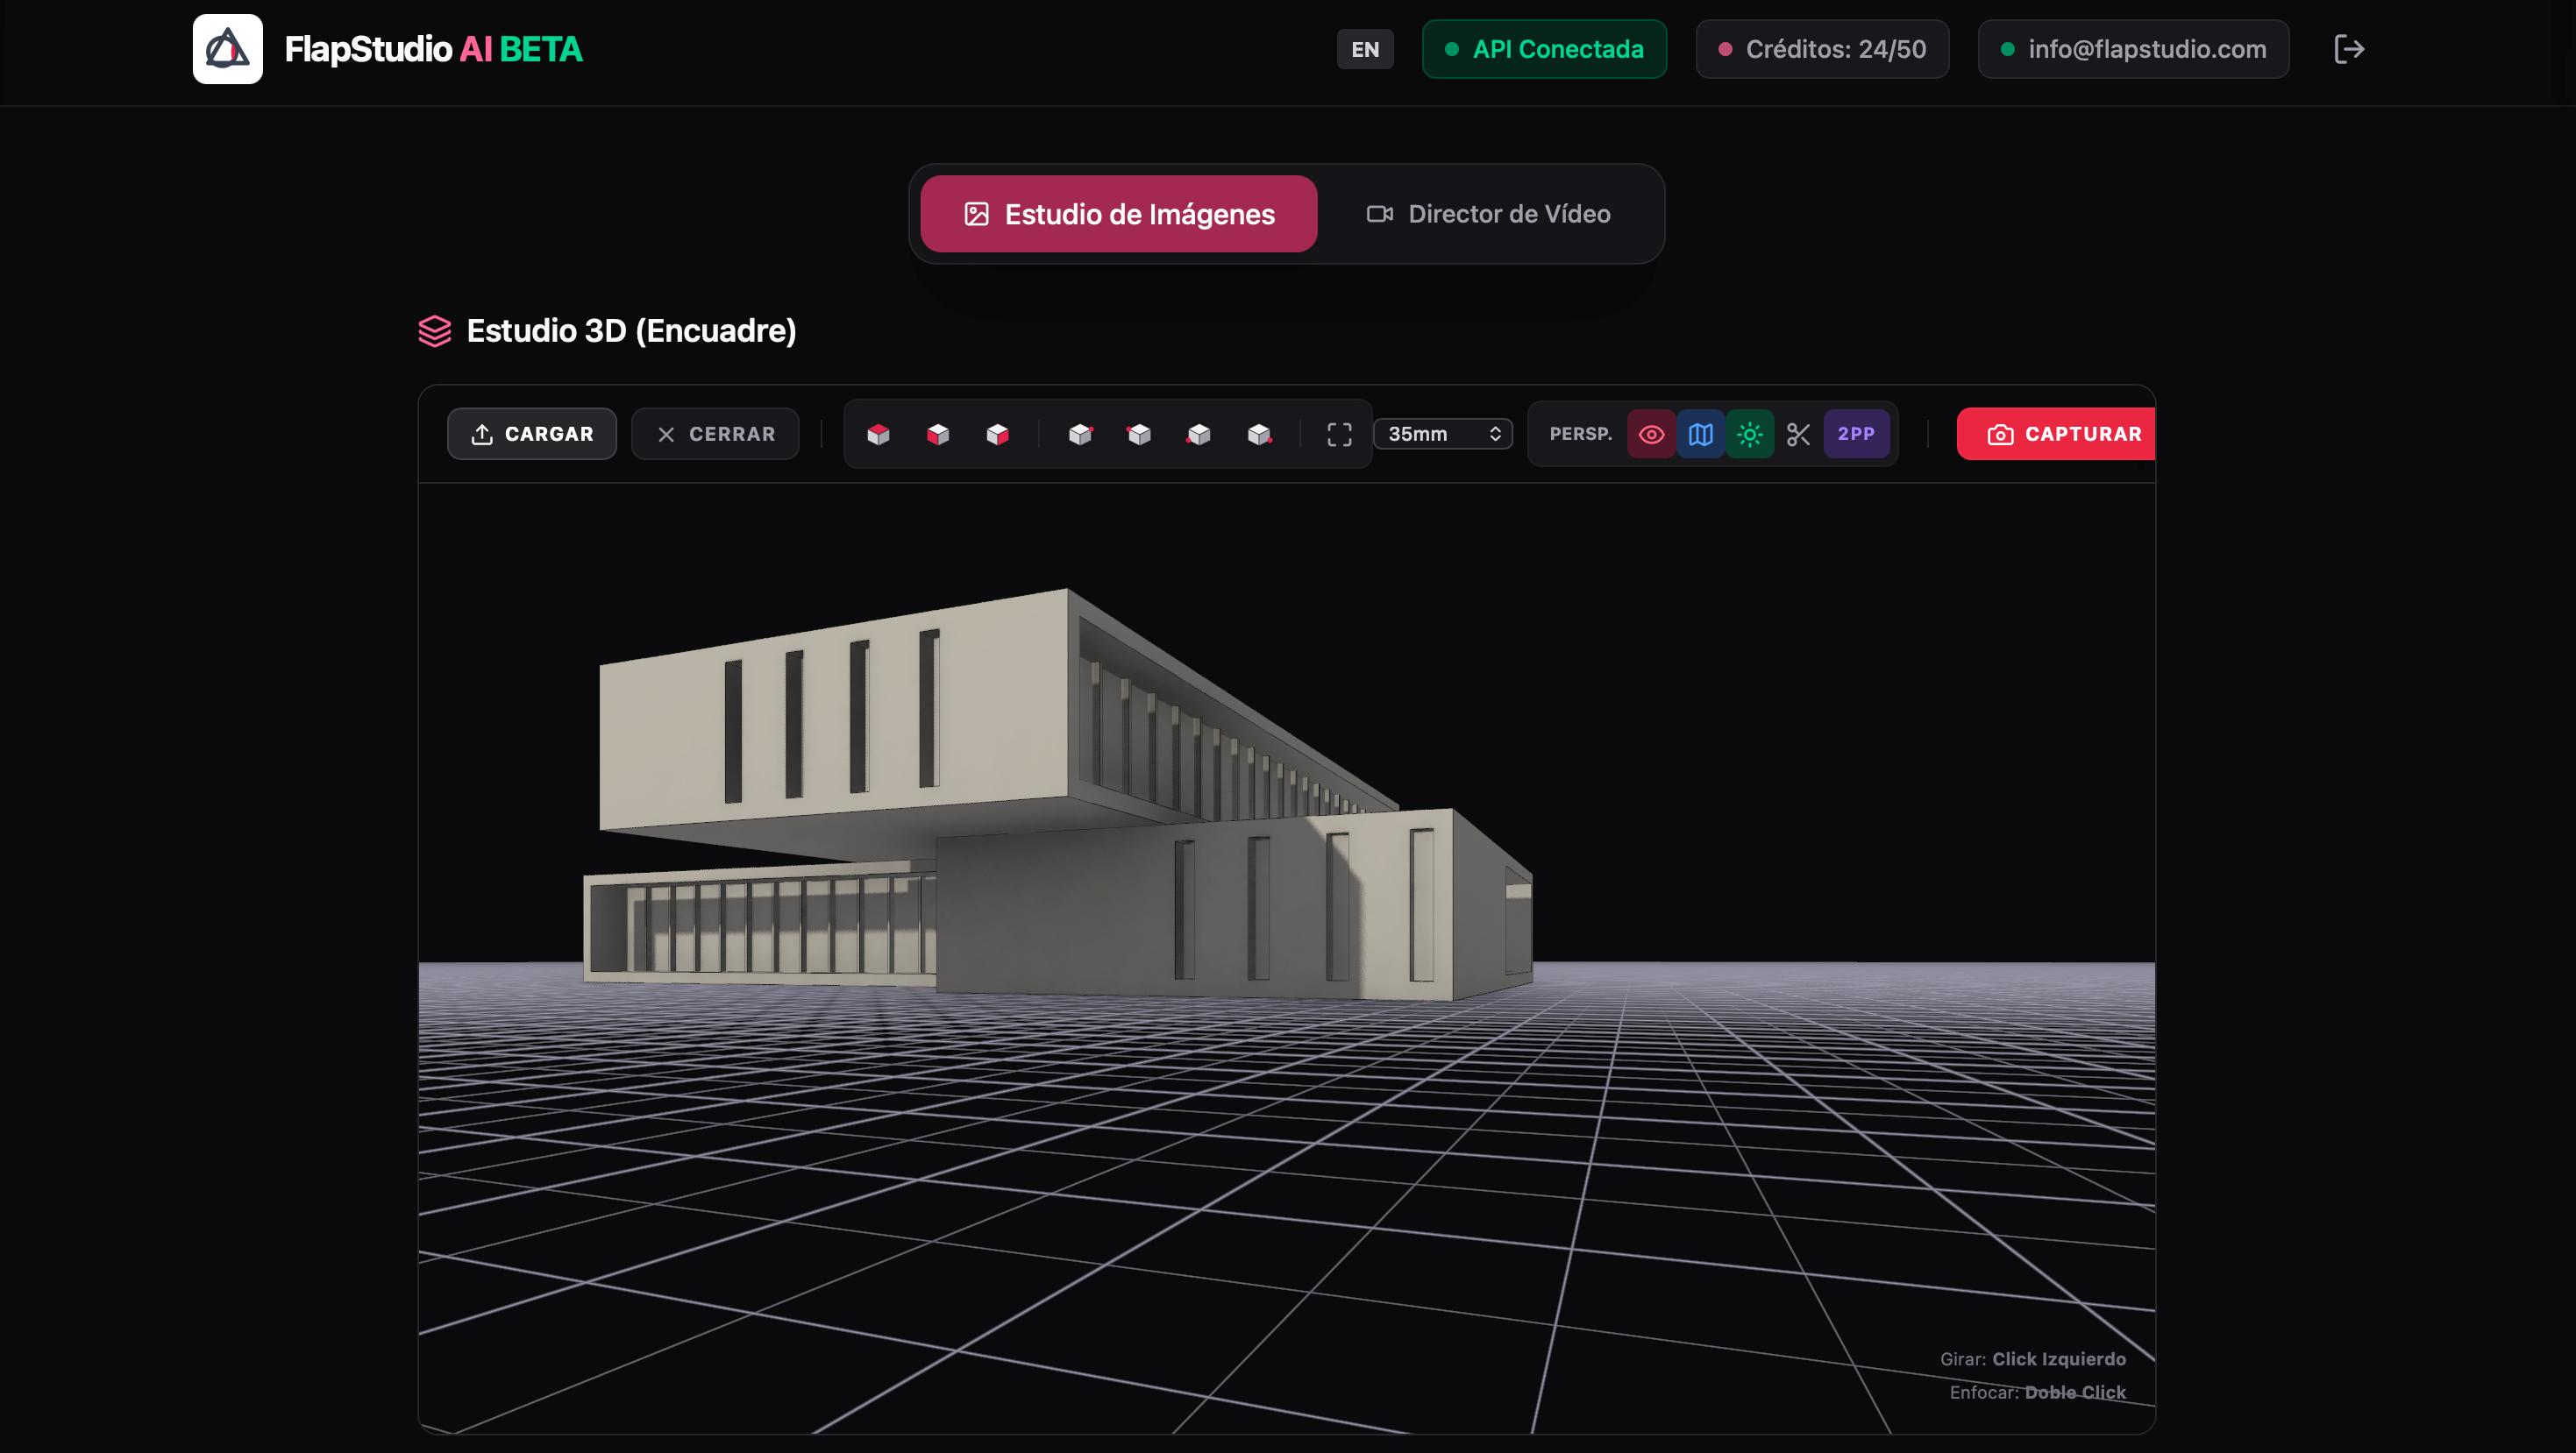Click the logout icon in header
2576x1453 pixels.
(2348, 49)
